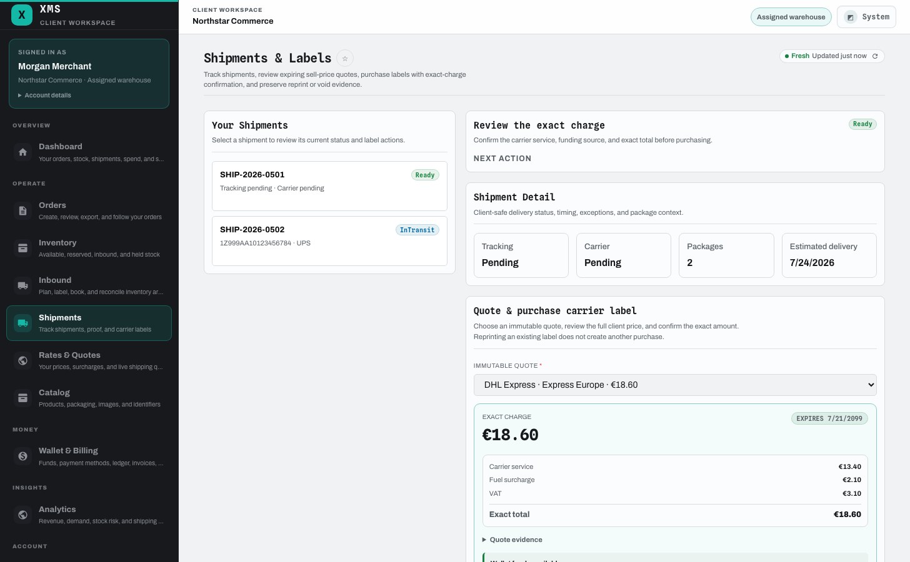Click the Carrier Pending card
The image size is (910, 562).
624,255
